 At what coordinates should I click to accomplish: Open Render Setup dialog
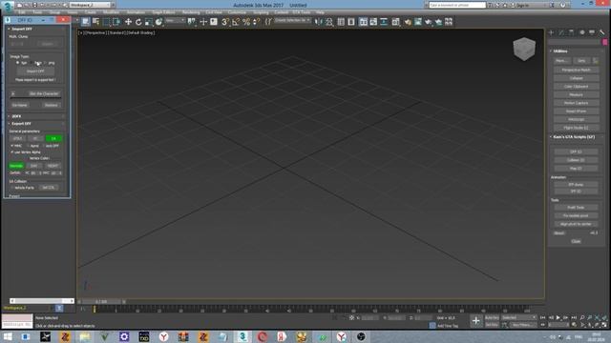(408, 22)
